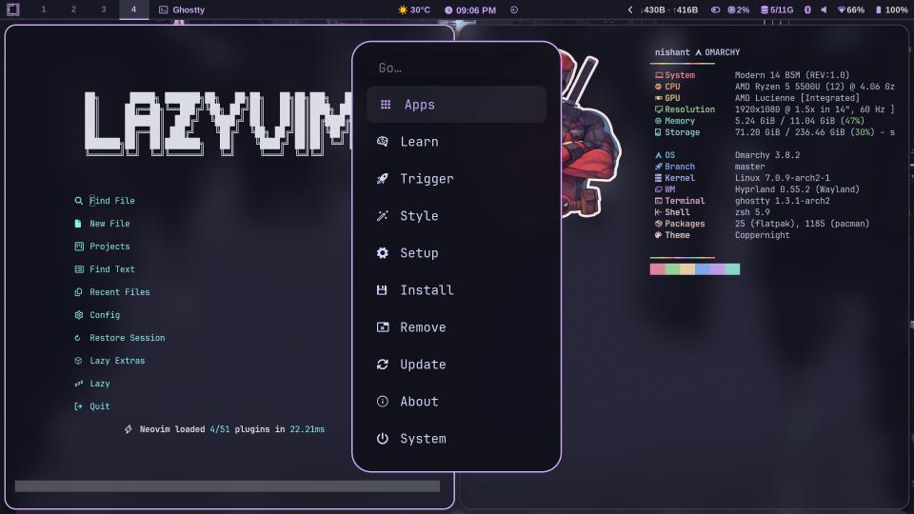
Task: Open the Apps entry in the menu
Action: pyautogui.click(x=456, y=105)
